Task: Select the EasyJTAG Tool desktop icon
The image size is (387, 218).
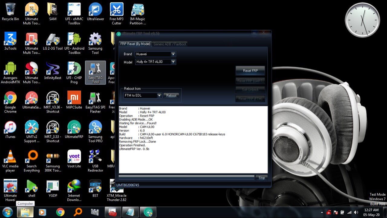Action: coord(95,73)
